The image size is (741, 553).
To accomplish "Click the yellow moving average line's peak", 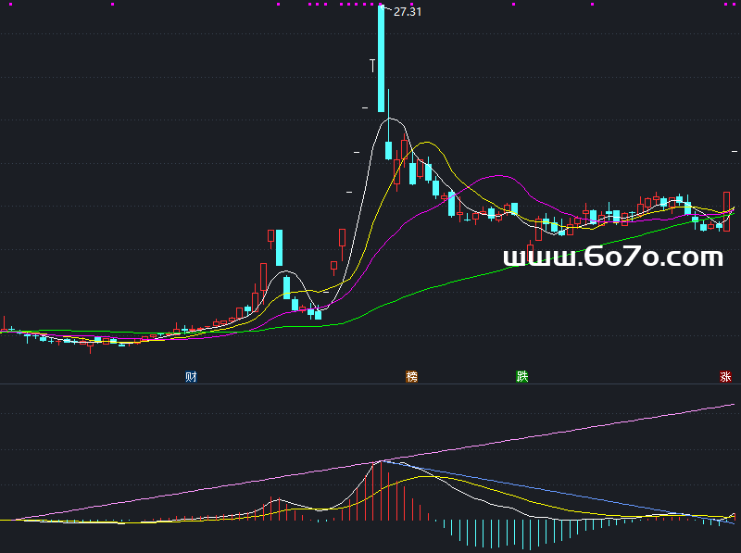I will click(426, 143).
